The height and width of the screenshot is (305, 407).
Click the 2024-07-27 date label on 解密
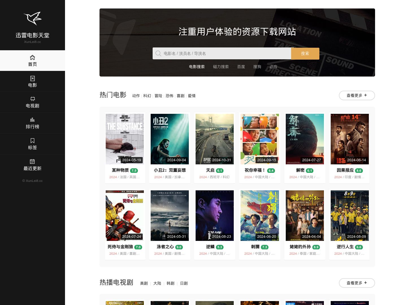coord(311,160)
